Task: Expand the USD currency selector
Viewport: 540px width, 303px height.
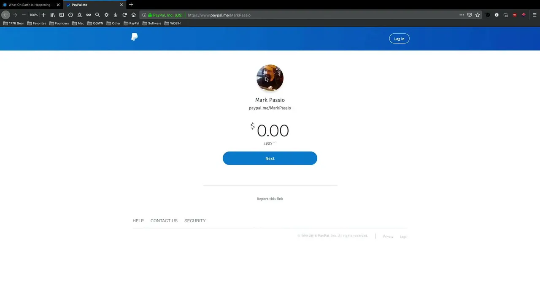Action: [x=270, y=144]
